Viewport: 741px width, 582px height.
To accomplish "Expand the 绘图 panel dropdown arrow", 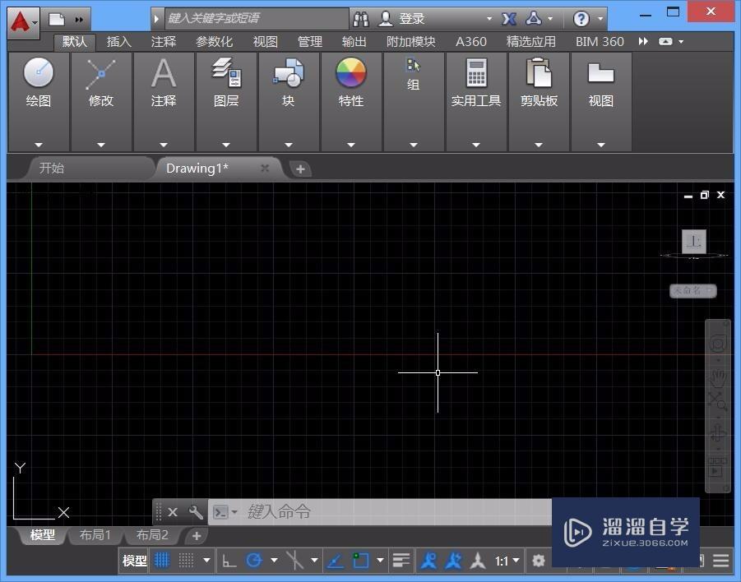I will pyautogui.click(x=38, y=143).
